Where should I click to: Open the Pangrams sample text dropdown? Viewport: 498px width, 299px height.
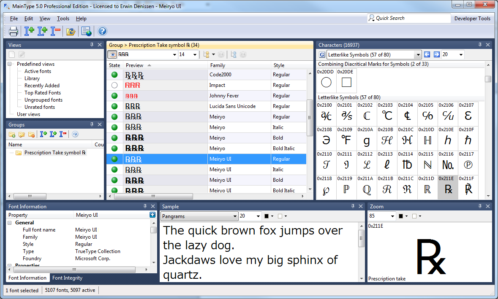tap(235, 216)
